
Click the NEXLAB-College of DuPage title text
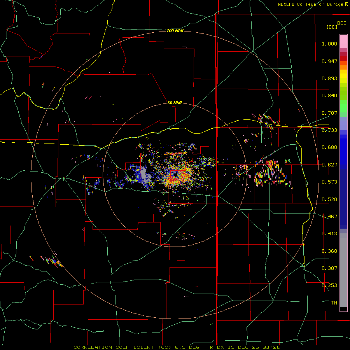pos(313,4)
